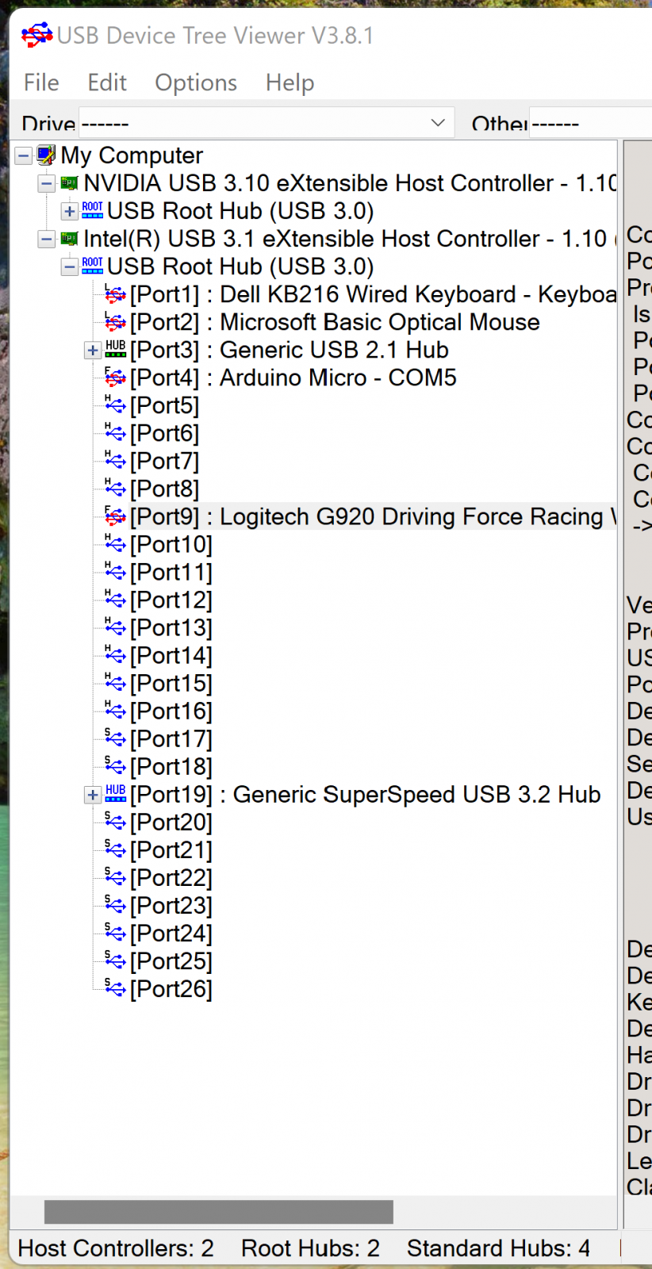The image size is (652, 1269).
Task: Select the [Port24] row text
Action: [171, 933]
